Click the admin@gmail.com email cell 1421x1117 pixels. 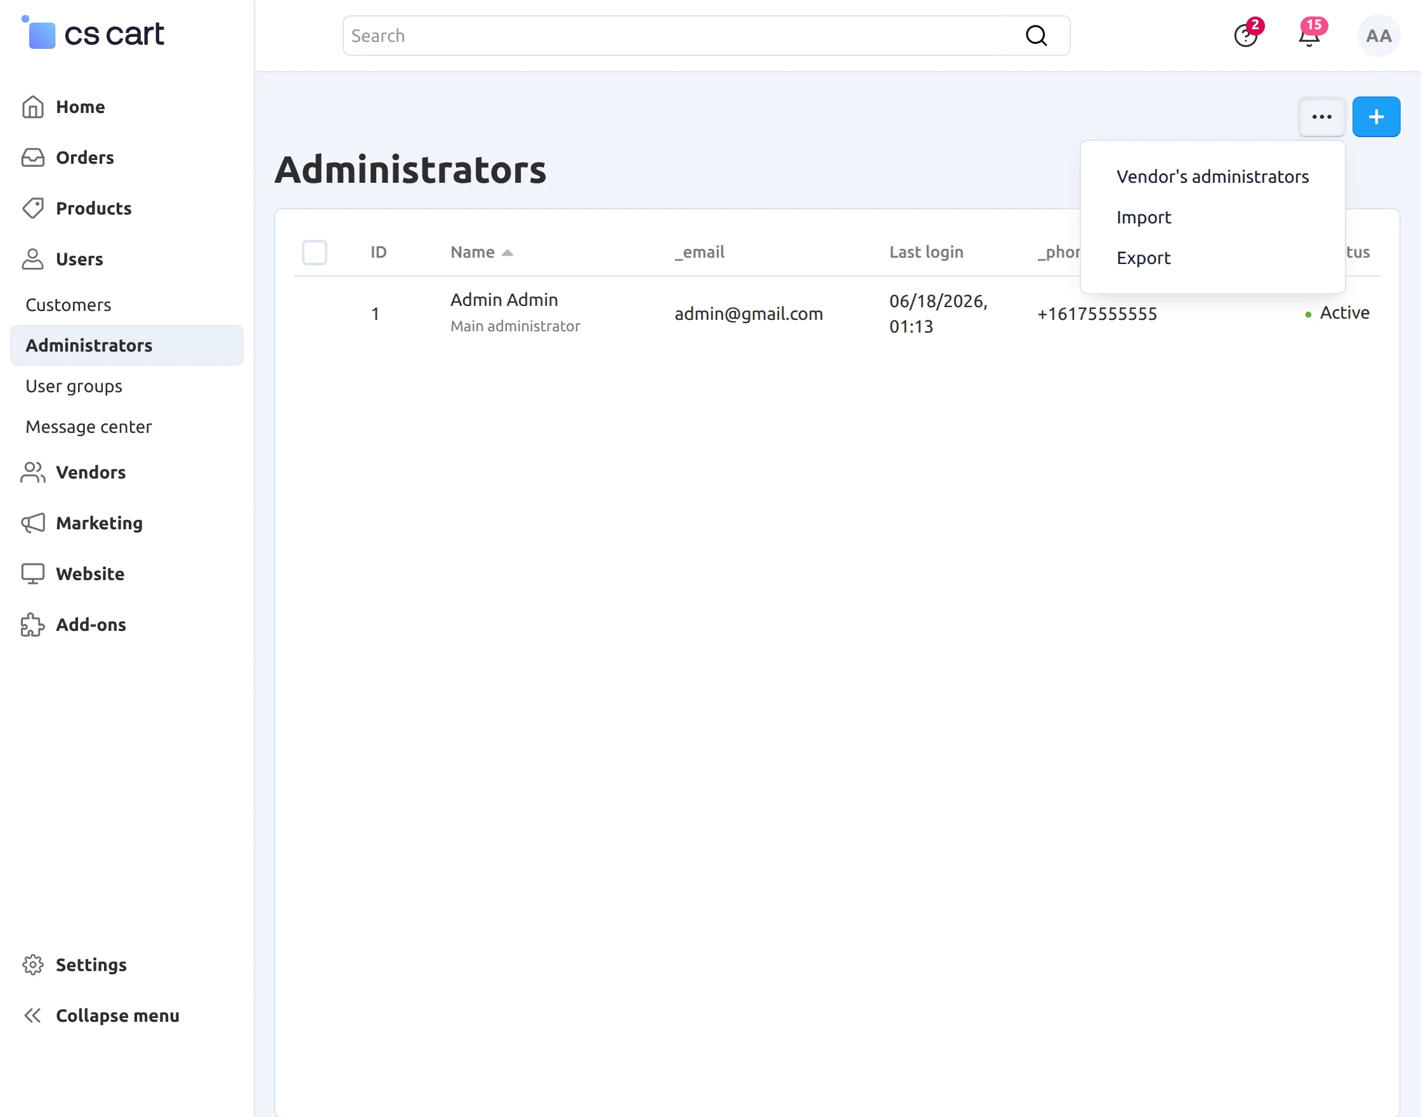[x=749, y=314]
